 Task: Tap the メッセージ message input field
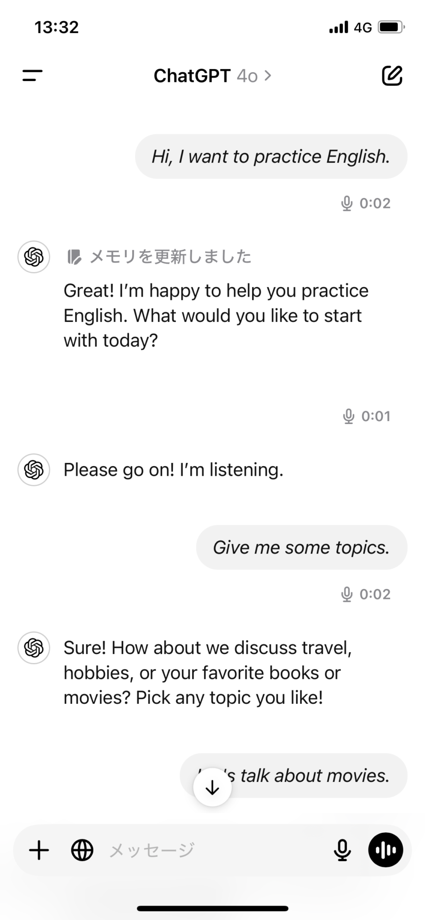tap(211, 851)
